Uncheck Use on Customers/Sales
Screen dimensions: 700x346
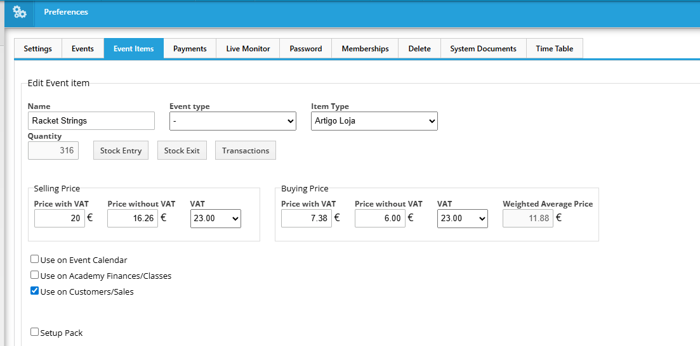pos(35,292)
